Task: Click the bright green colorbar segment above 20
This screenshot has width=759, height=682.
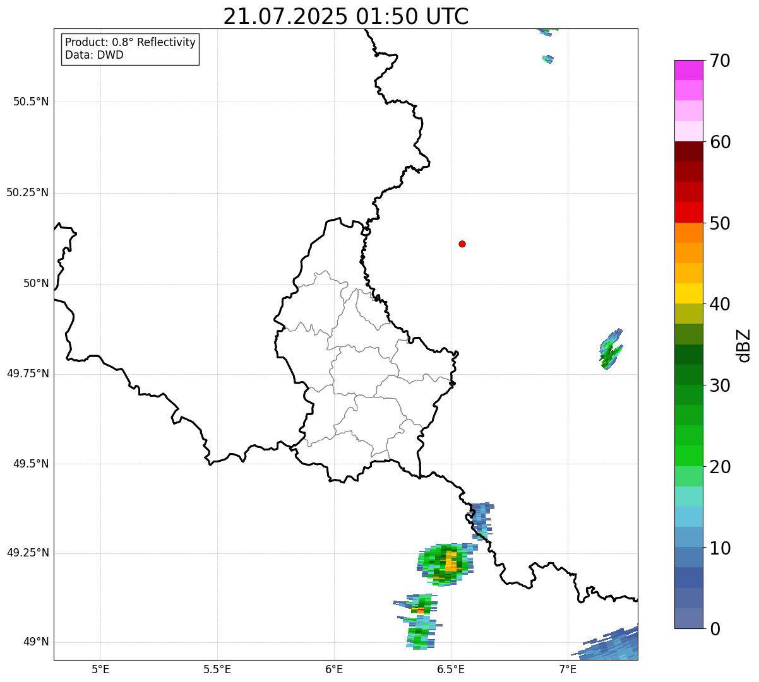Action: pyautogui.click(x=689, y=456)
